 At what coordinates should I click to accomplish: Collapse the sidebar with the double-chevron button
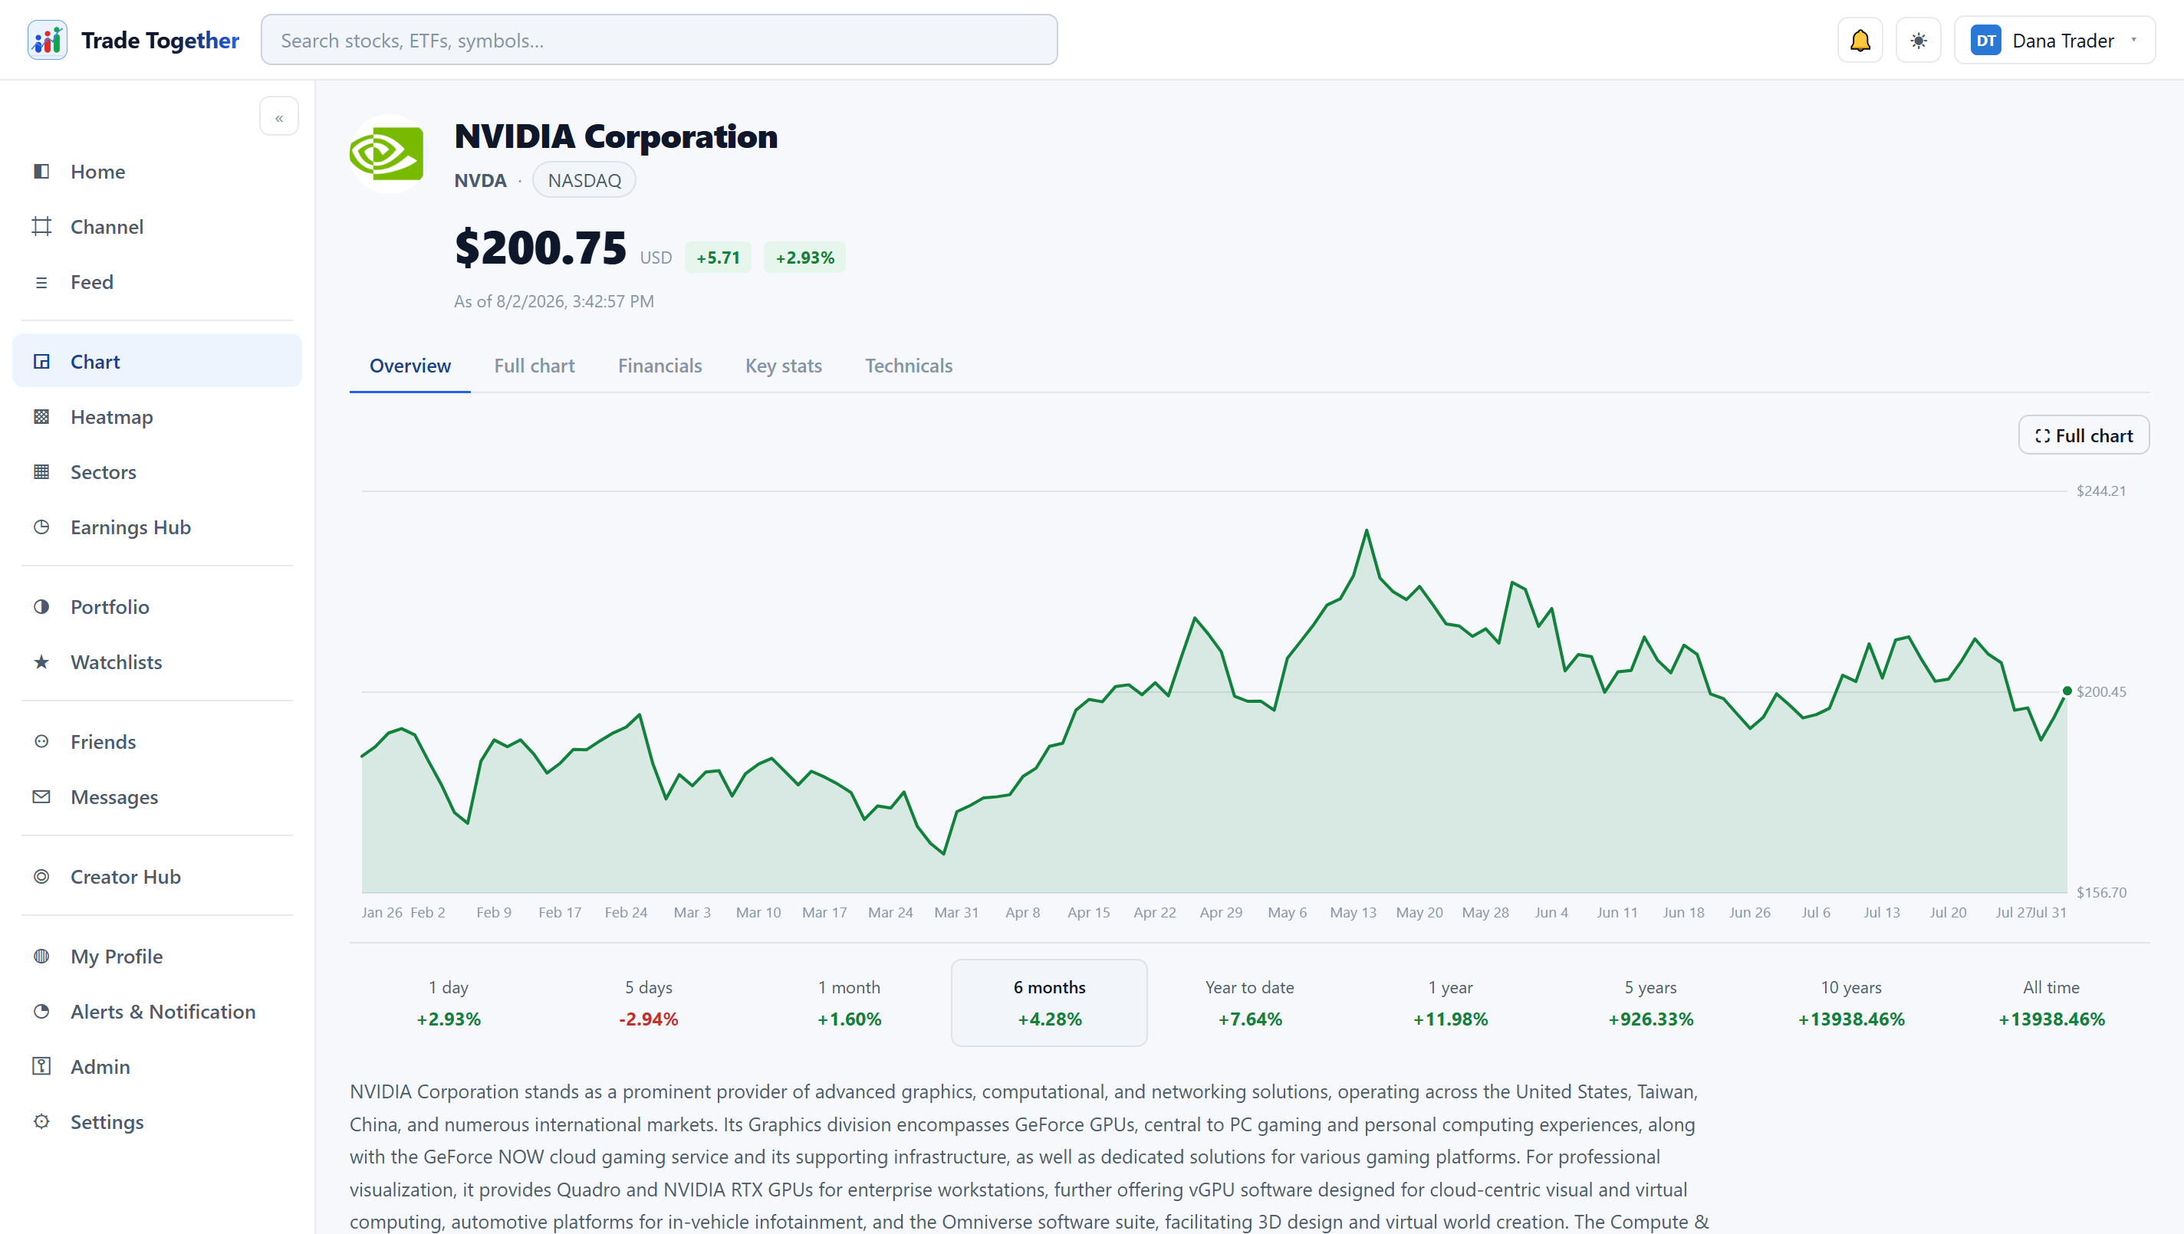click(279, 117)
